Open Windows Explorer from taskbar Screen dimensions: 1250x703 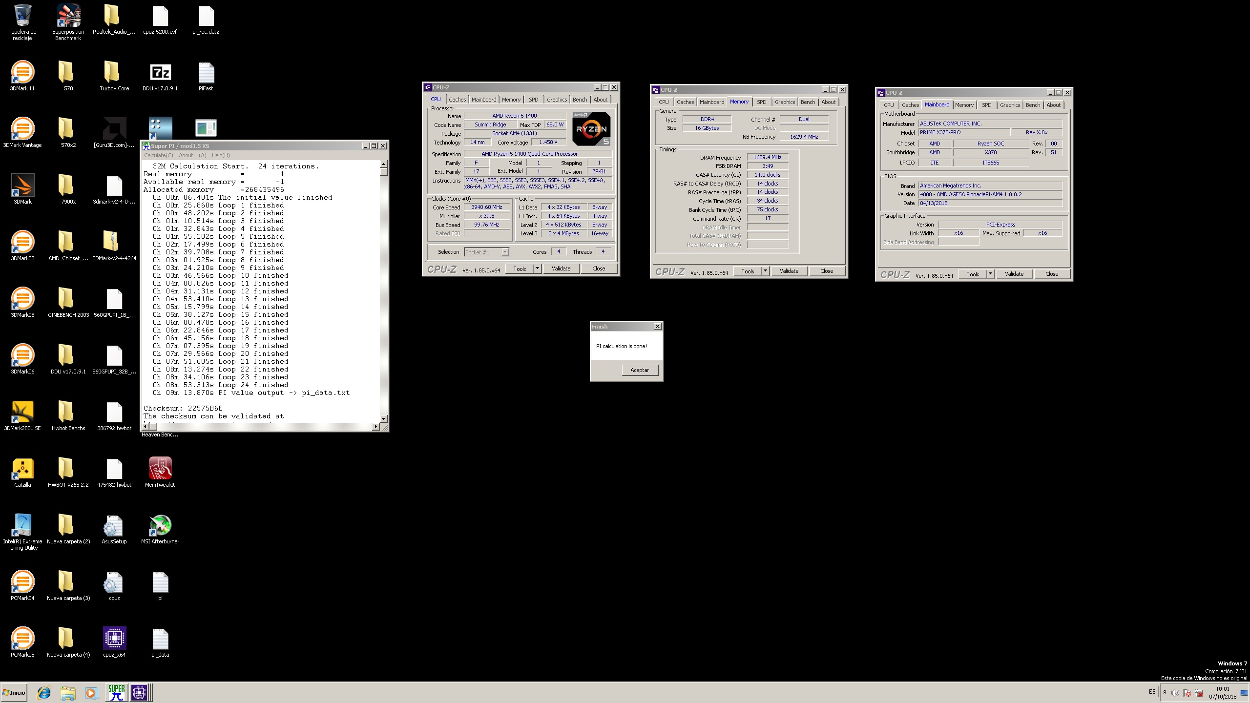68,692
